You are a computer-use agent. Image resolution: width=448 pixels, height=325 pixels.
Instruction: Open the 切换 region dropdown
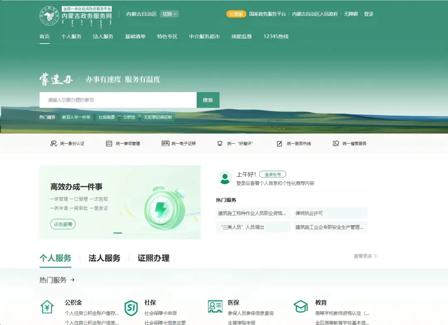click(169, 14)
